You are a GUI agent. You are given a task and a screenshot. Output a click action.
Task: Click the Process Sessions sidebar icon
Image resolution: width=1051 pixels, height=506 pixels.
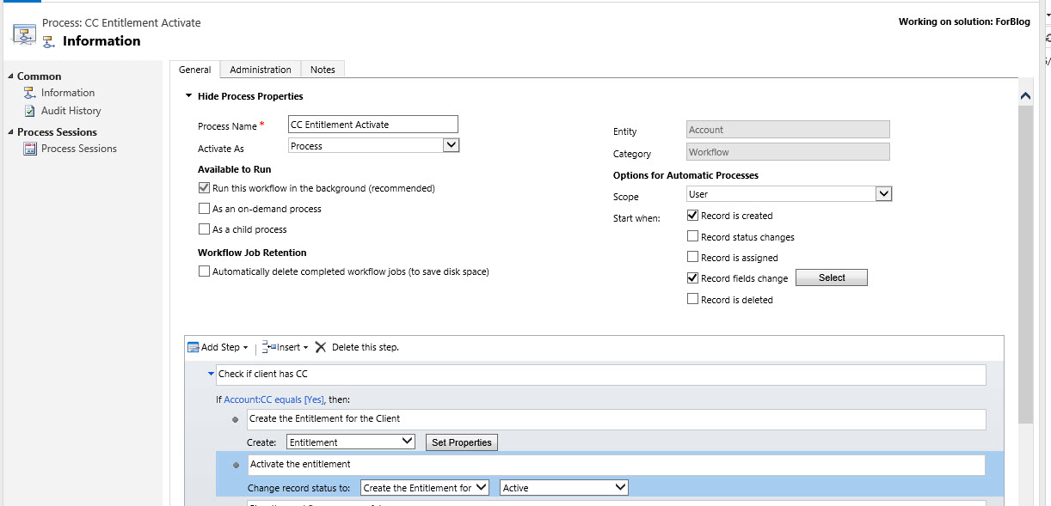(30, 149)
